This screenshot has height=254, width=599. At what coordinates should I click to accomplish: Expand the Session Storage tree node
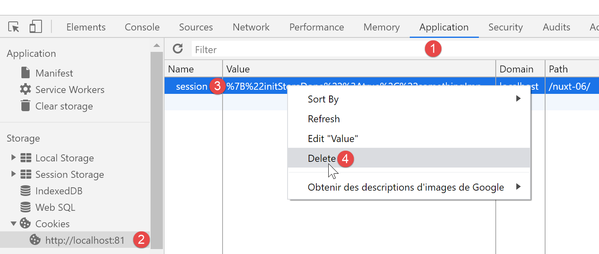point(14,174)
